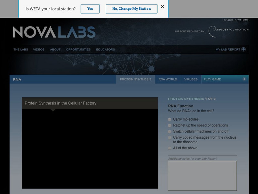
Task: Open the ABOUT page
Action: pos(55,49)
